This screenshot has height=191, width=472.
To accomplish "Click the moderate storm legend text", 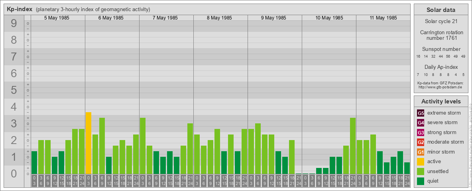I will click(446, 142).
